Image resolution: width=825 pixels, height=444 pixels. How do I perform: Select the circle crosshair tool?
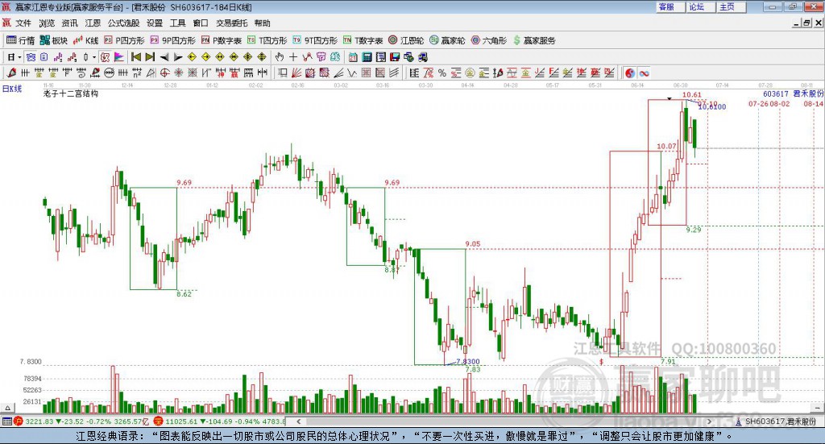(x=164, y=73)
